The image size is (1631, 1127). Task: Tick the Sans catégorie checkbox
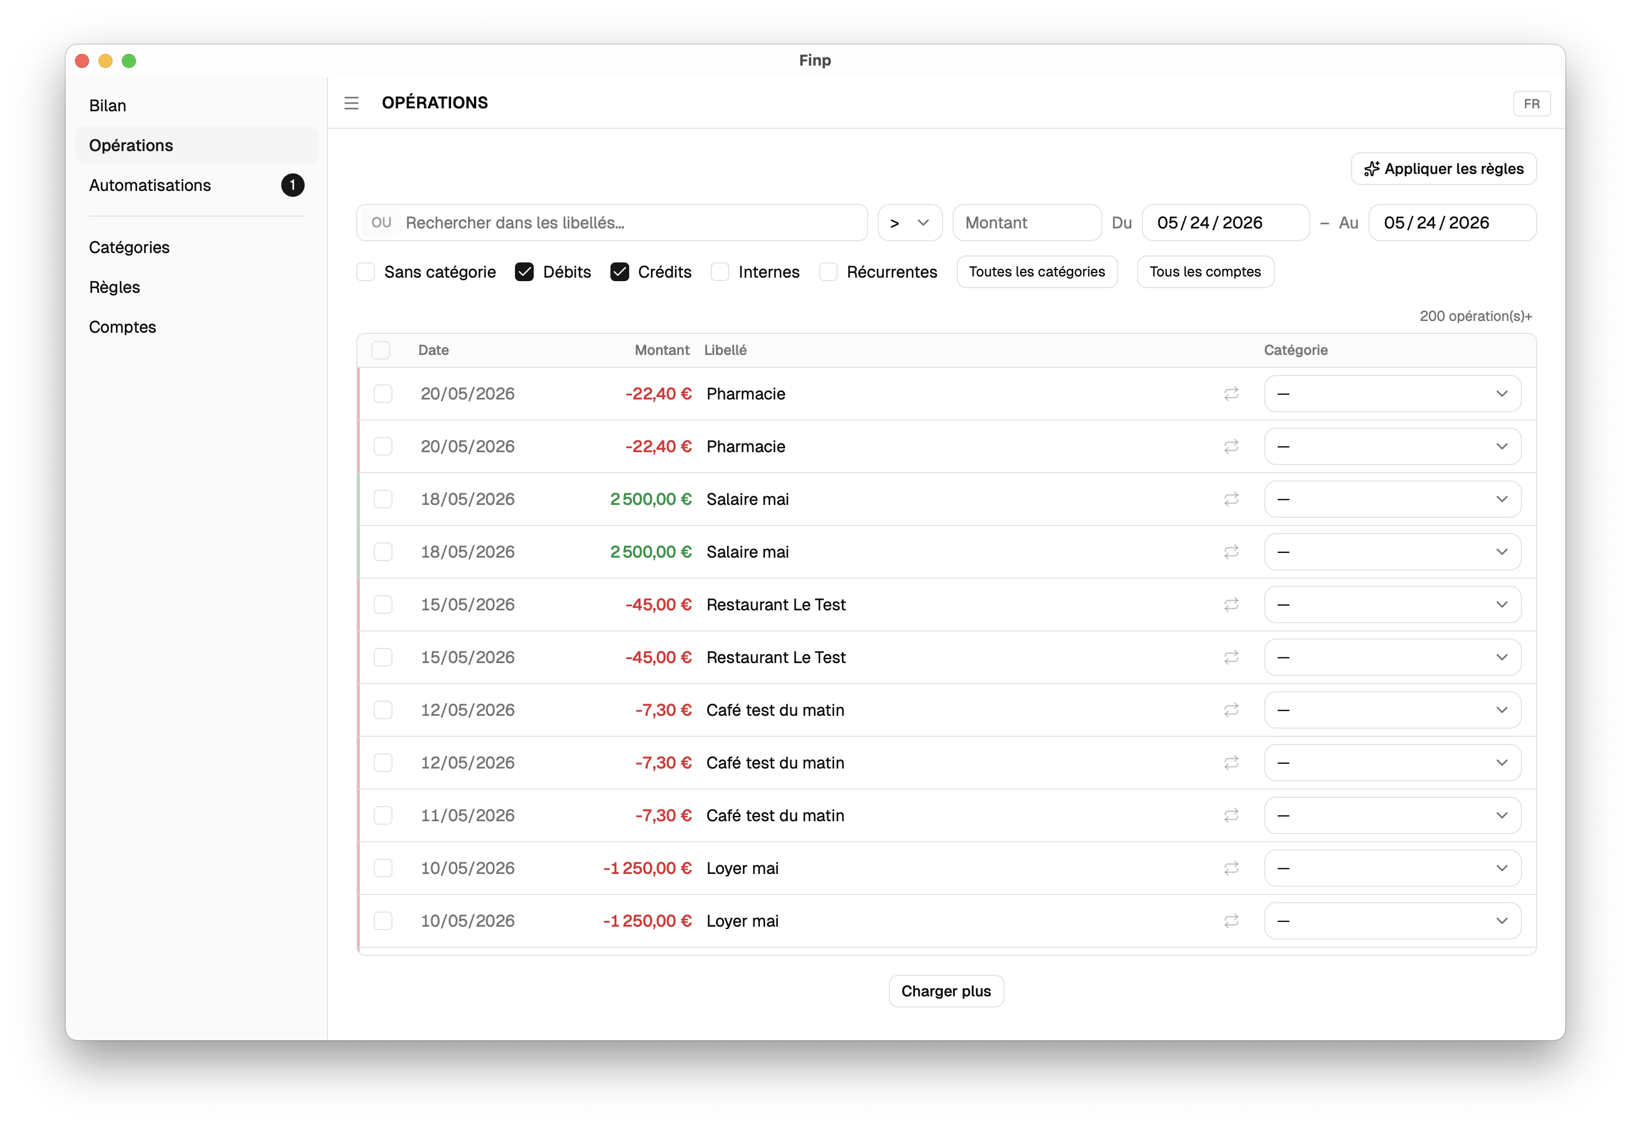click(x=366, y=272)
